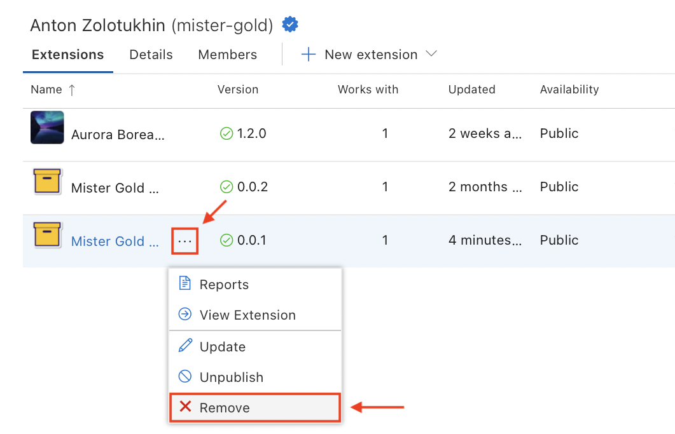Click the verified publisher badge icon

(289, 25)
